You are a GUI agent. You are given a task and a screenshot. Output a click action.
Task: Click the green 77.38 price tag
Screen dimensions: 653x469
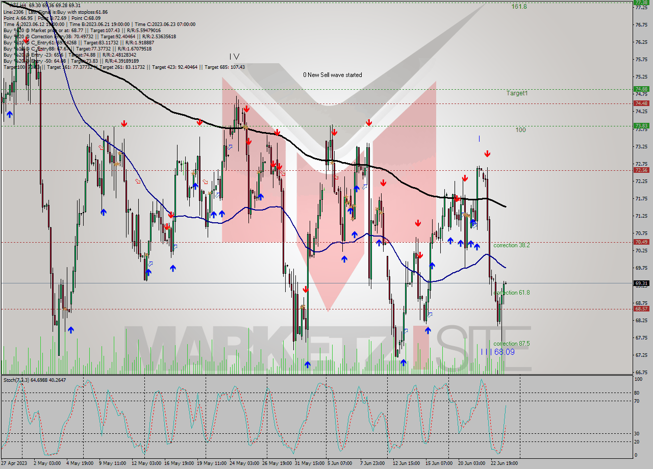(x=641, y=2)
